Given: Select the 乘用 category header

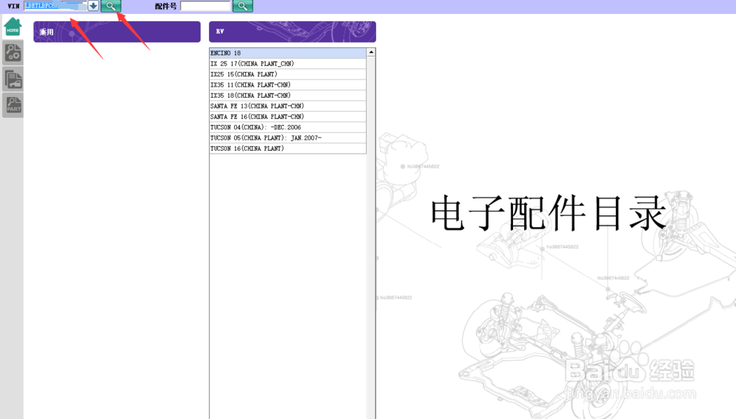Looking at the screenshot, I should (117, 32).
